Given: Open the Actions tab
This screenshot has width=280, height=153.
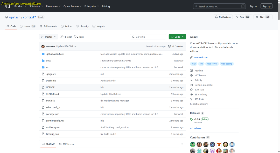Looking at the screenshot, I should coord(67,26).
